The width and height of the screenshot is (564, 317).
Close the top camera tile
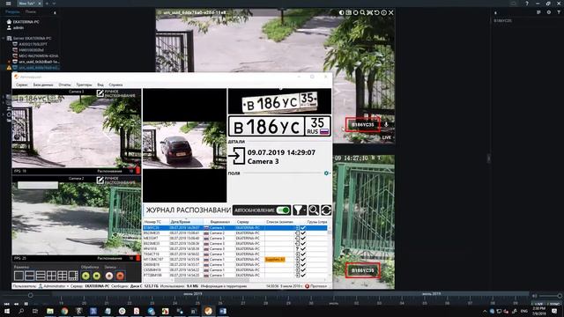pos(391,12)
